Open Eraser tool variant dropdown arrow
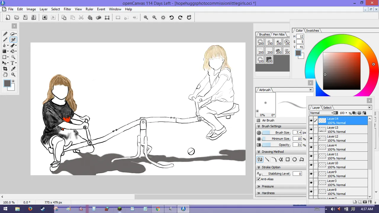The height and width of the screenshot is (213, 379). (x=16, y=34)
